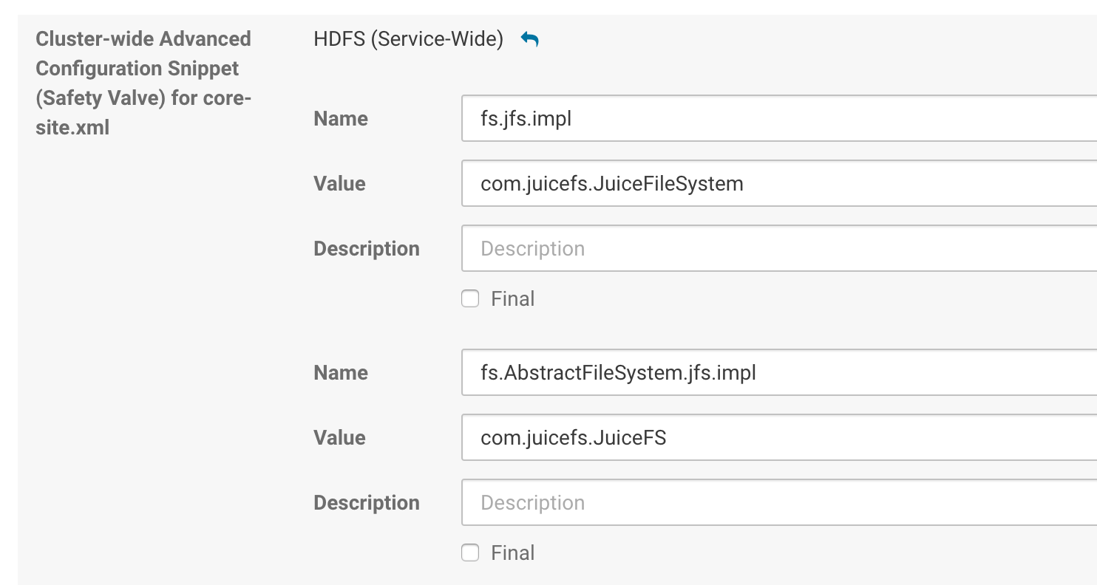
Task: Tick the Final checkbox under fs.jfs.impl
Action: [x=470, y=299]
